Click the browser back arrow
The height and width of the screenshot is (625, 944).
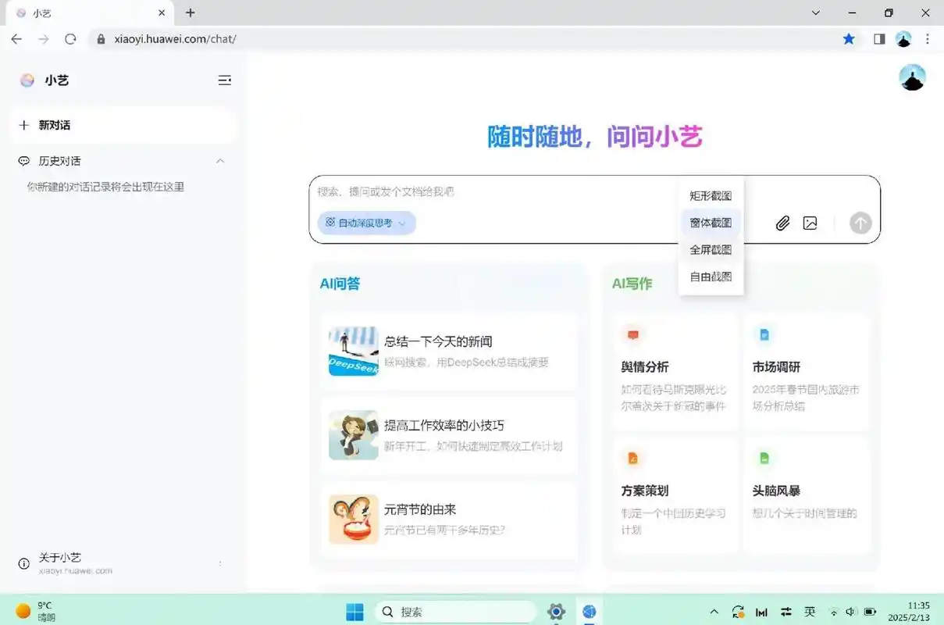(x=16, y=39)
